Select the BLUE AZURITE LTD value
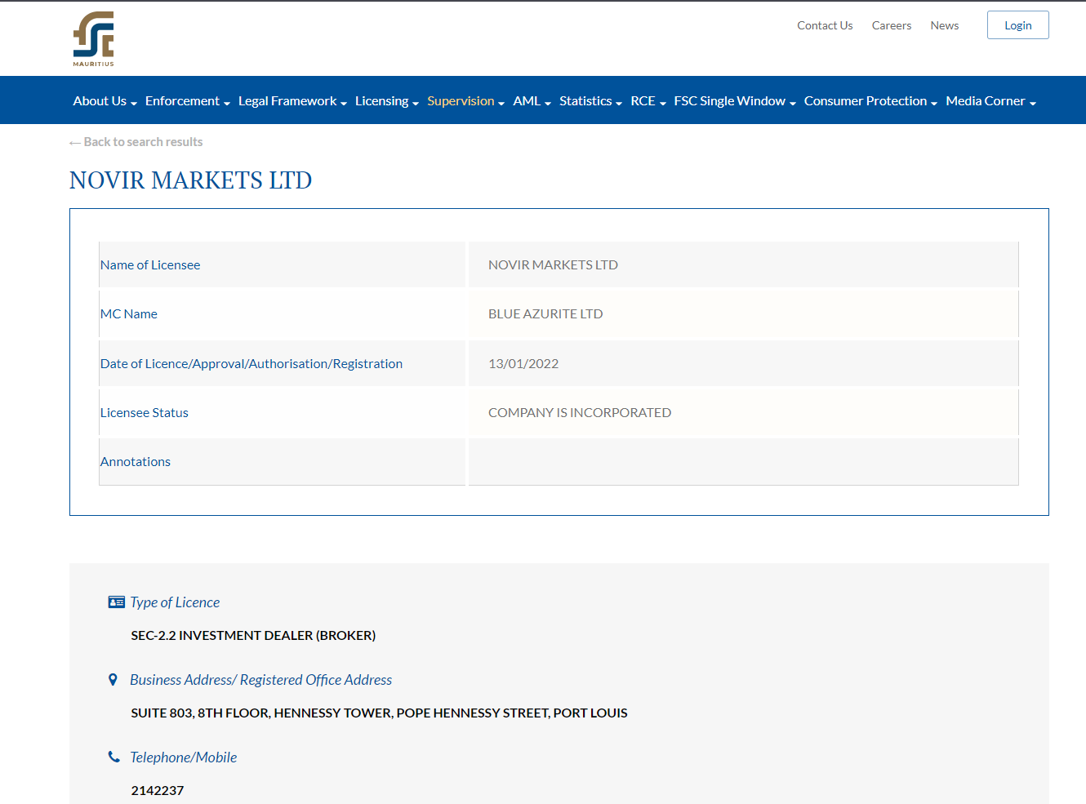Viewport: 1086px width, 804px height. (x=545, y=314)
